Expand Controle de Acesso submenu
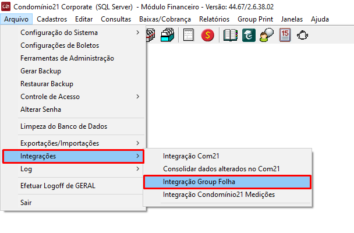This screenshot has height=233, width=354. [x=73, y=97]
